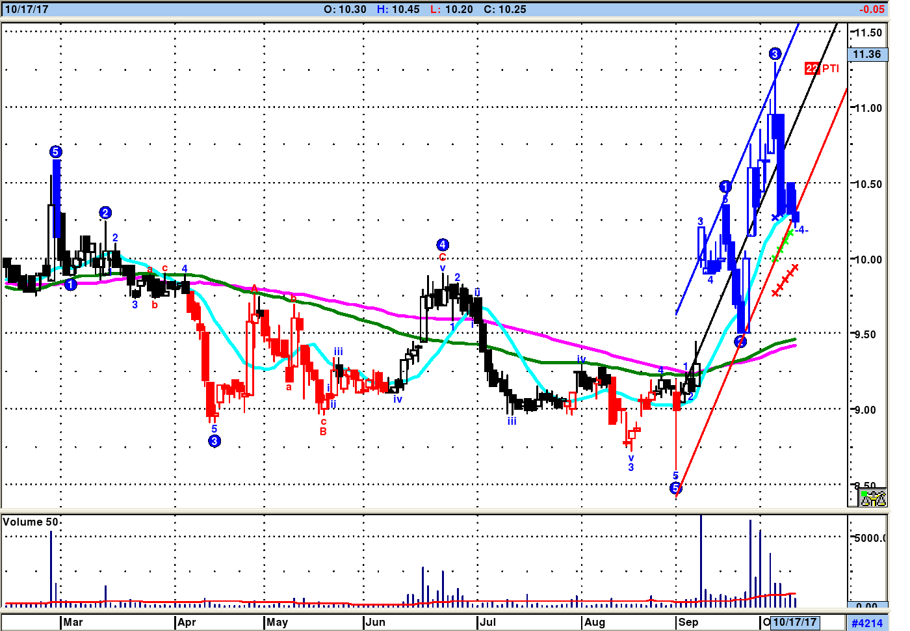The width and height of the screenshot is (910, 631).
Task: Click the red 22 PTI indicator box
Action: point(812,68)
